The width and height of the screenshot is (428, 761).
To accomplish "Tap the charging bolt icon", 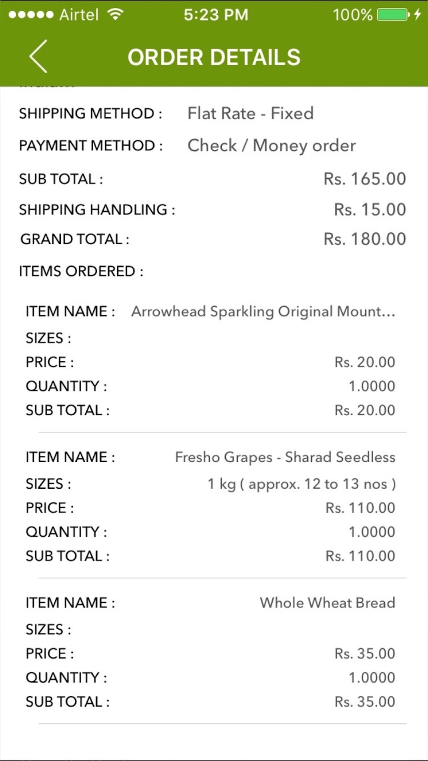I will (x=418, y=15).
